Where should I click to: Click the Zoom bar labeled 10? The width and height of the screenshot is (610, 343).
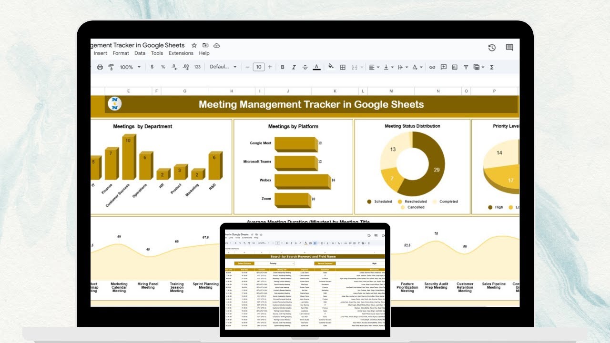tap(293, 201)
